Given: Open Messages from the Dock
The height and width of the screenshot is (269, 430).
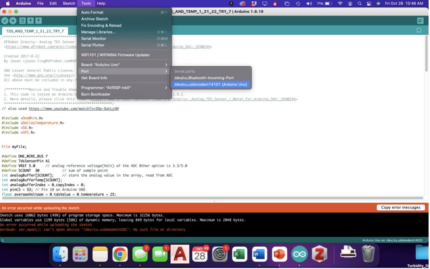Looking at the screenshot, I should [x=140, y=254].
